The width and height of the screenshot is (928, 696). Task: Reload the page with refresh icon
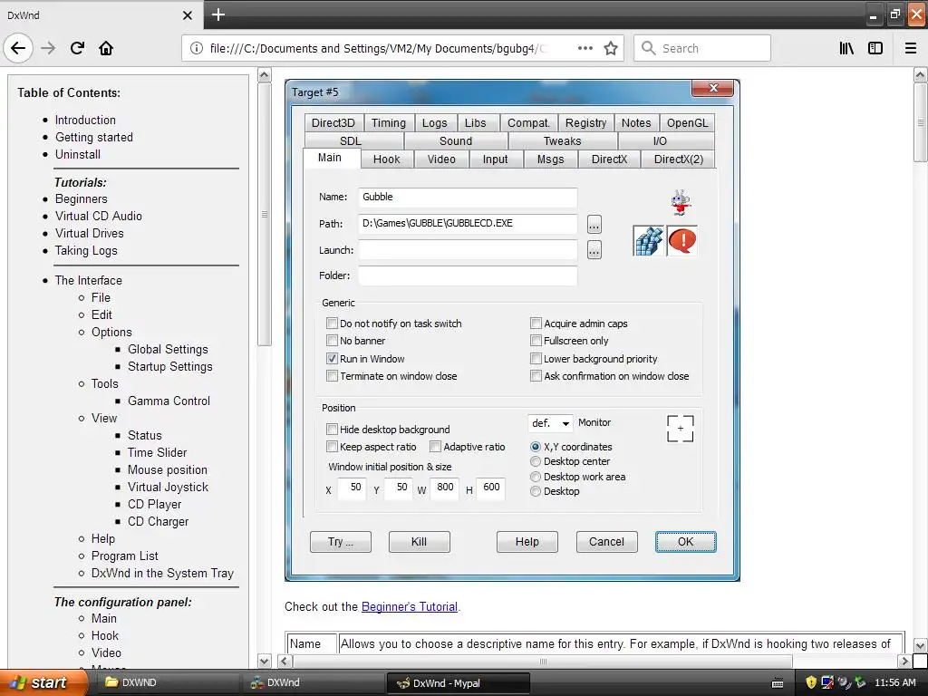coord(77,48)
